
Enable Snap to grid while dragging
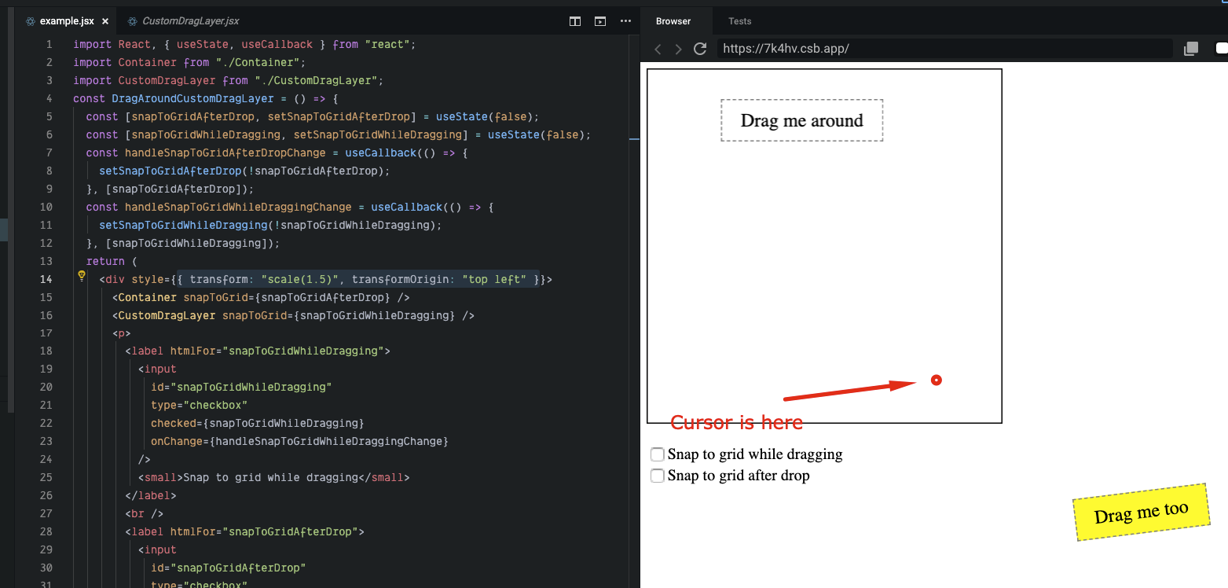click(657, 454)
